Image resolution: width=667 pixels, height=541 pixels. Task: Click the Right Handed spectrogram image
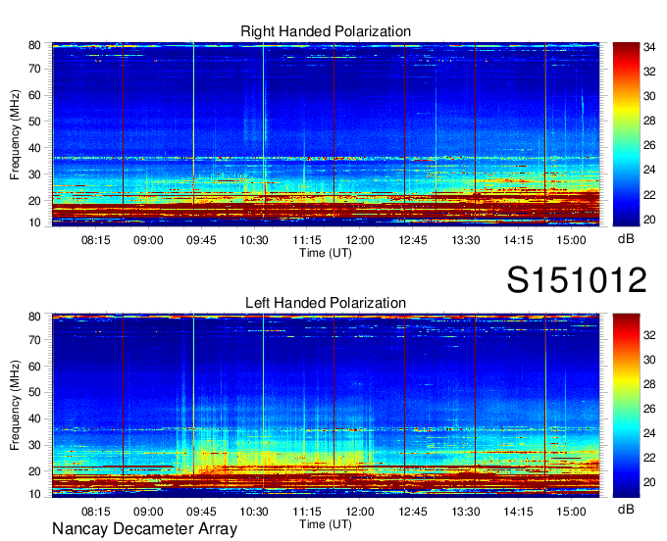(x=326, y=134)
